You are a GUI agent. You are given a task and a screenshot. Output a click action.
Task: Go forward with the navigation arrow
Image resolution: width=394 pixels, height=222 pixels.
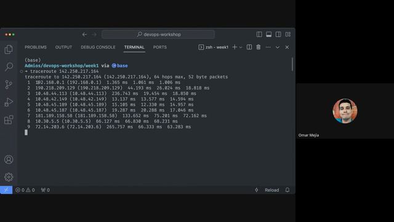click(94, 35)
